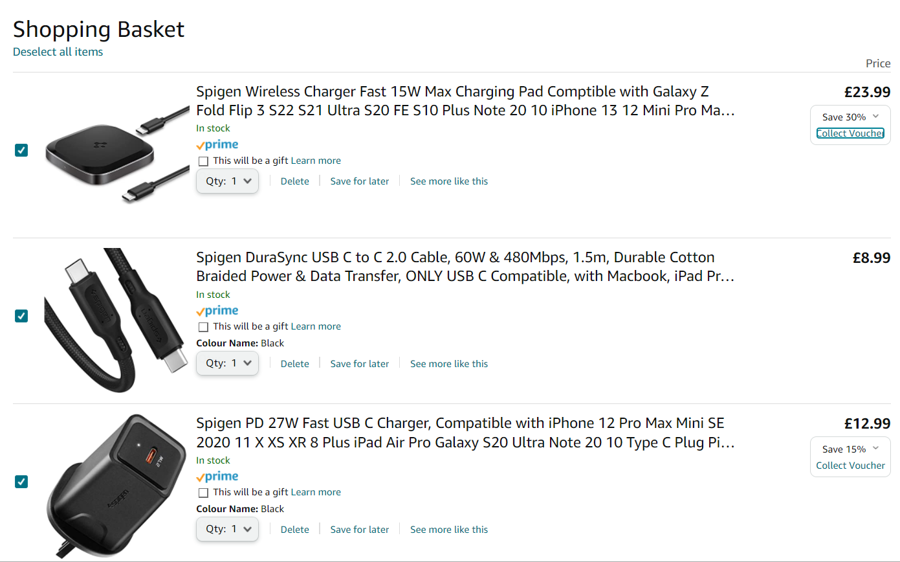This screenshot has width=900, height=562.
Task: Delete the DuraSync USB C Cable from basket
Action: click(294, 364)
